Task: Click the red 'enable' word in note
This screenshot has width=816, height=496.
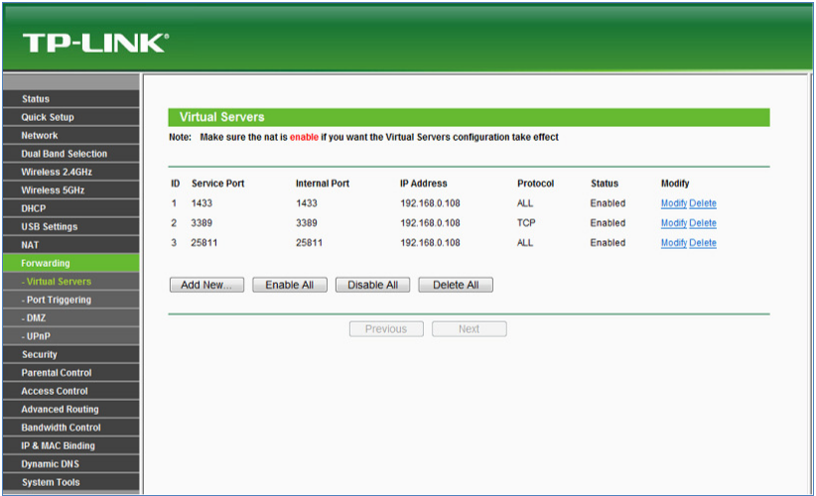Action: click(x=304, y=137)
